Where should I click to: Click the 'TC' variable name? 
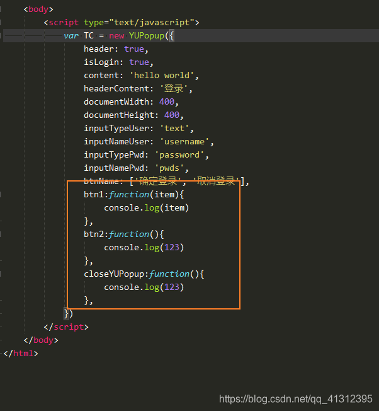(x=89, y=36)
